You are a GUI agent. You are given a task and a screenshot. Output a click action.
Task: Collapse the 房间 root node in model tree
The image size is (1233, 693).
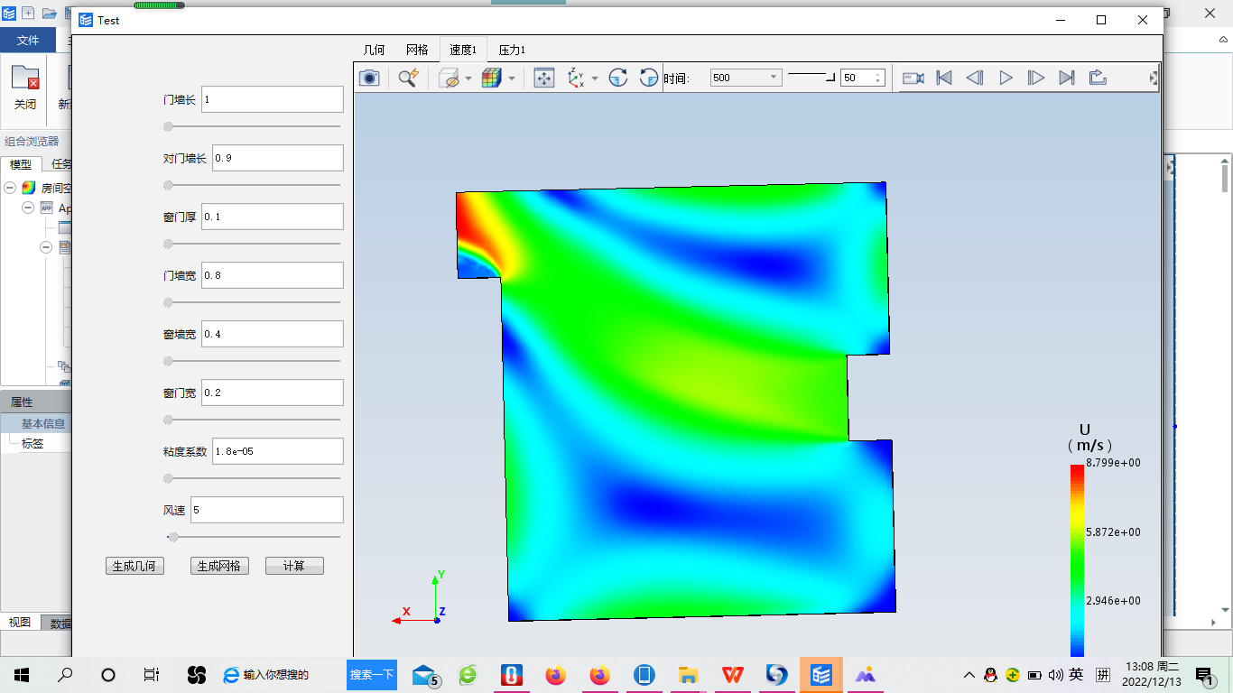(10, 188)
